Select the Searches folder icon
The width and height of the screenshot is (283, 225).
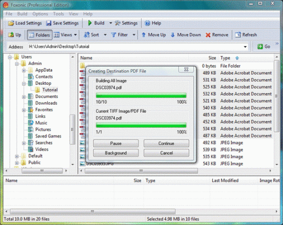(x=31, y=143)
